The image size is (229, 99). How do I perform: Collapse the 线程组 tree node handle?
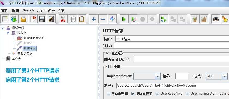point(8,33)
